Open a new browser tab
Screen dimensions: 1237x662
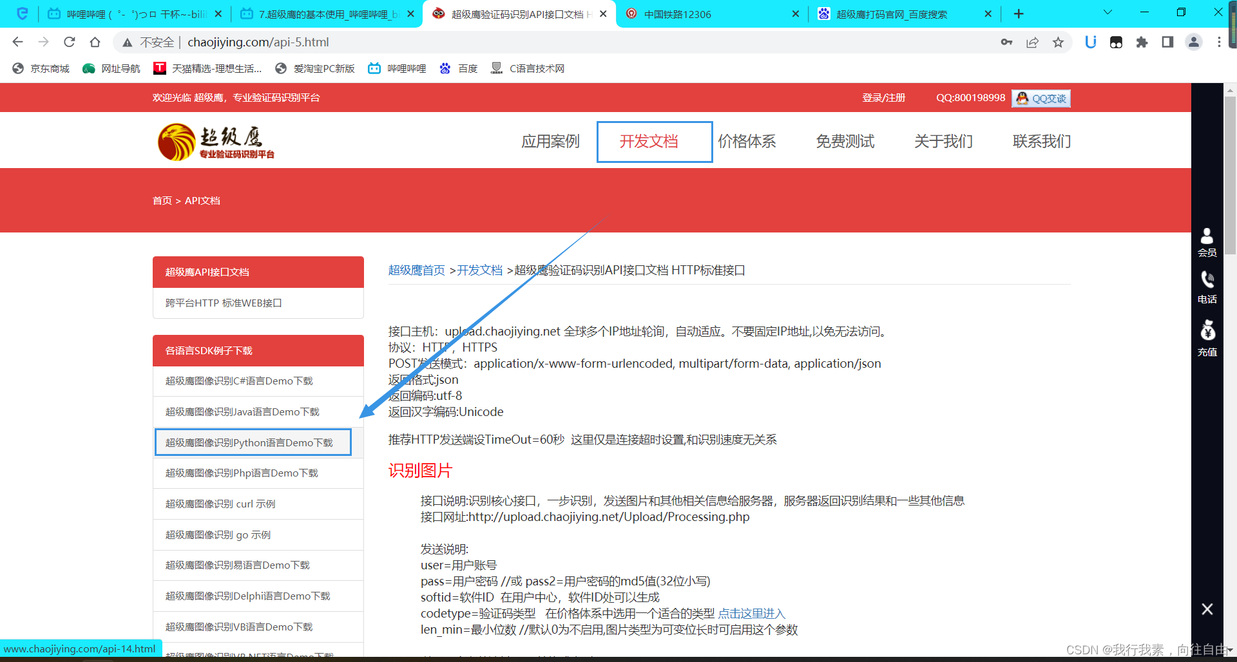click(1019, 14)
